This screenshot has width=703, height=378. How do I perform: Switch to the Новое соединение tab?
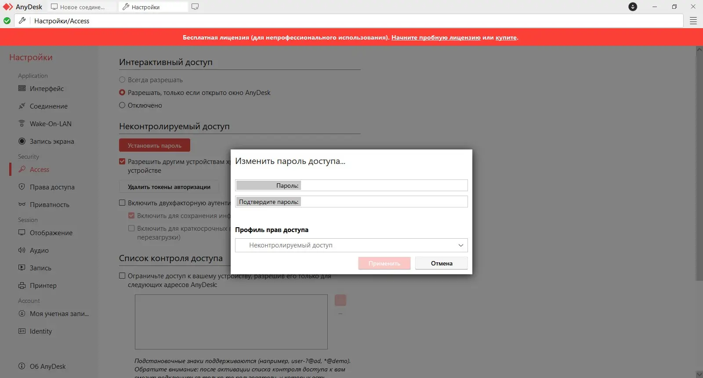(83, 7)
